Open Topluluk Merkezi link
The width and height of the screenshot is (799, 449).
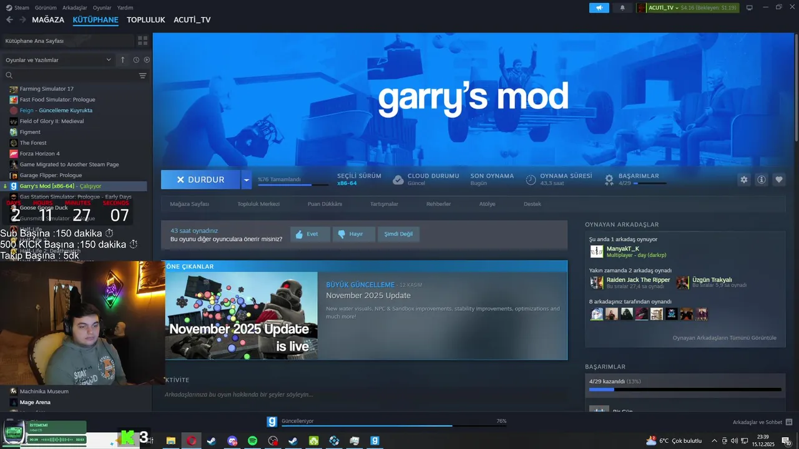(258, 204)
